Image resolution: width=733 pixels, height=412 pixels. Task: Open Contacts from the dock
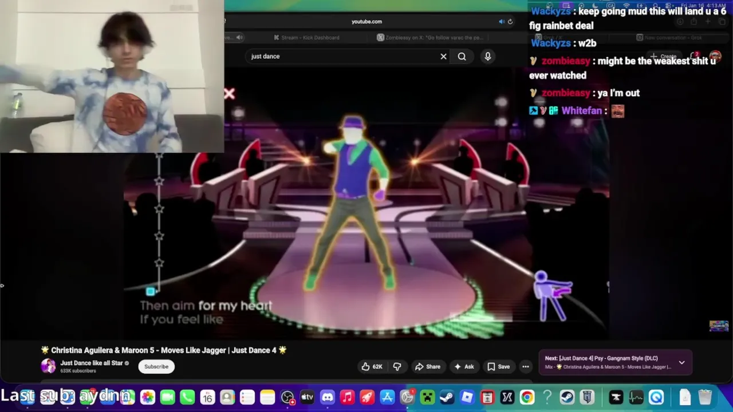(227, 397)
